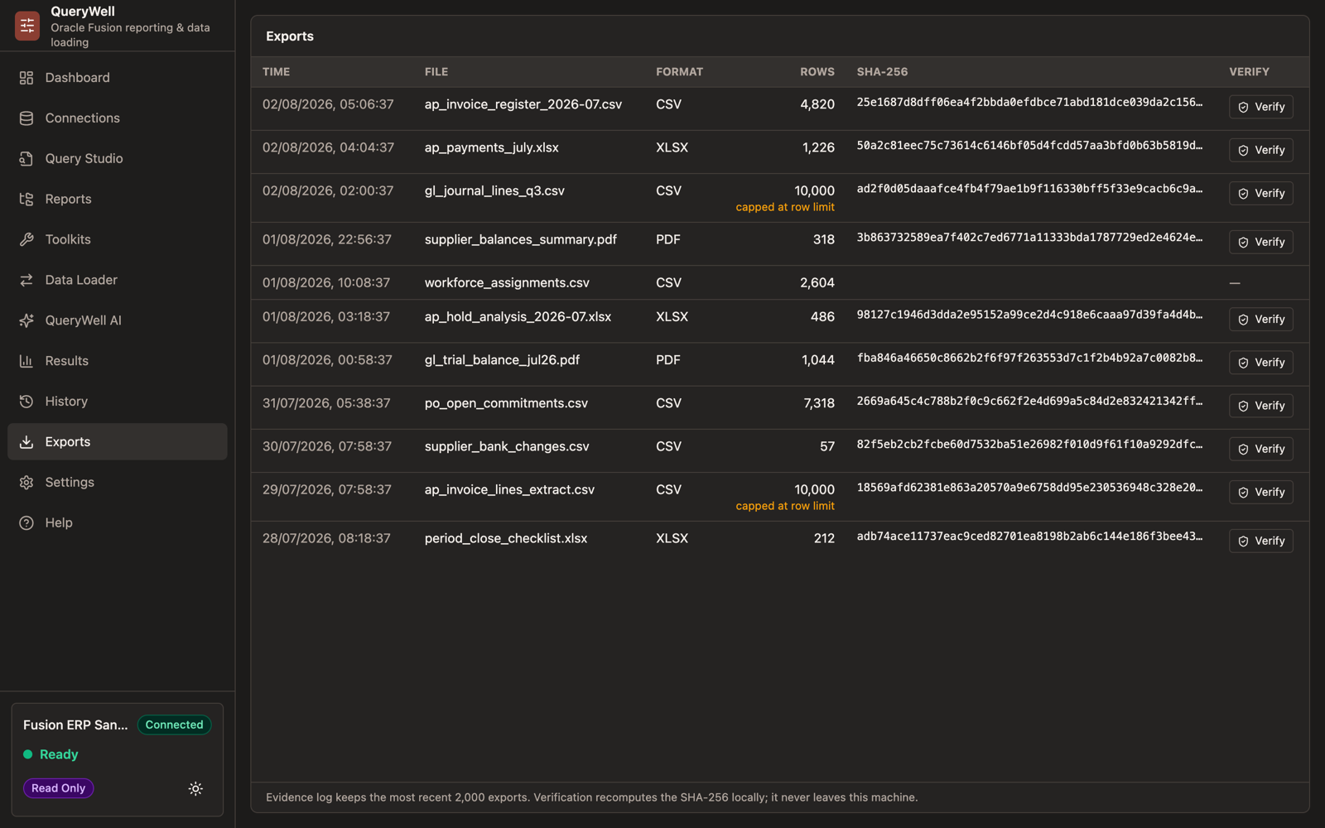Click the Exports download icon
Screen dimensions: 1325x828
pyautogui.click(x=26, y=442)
